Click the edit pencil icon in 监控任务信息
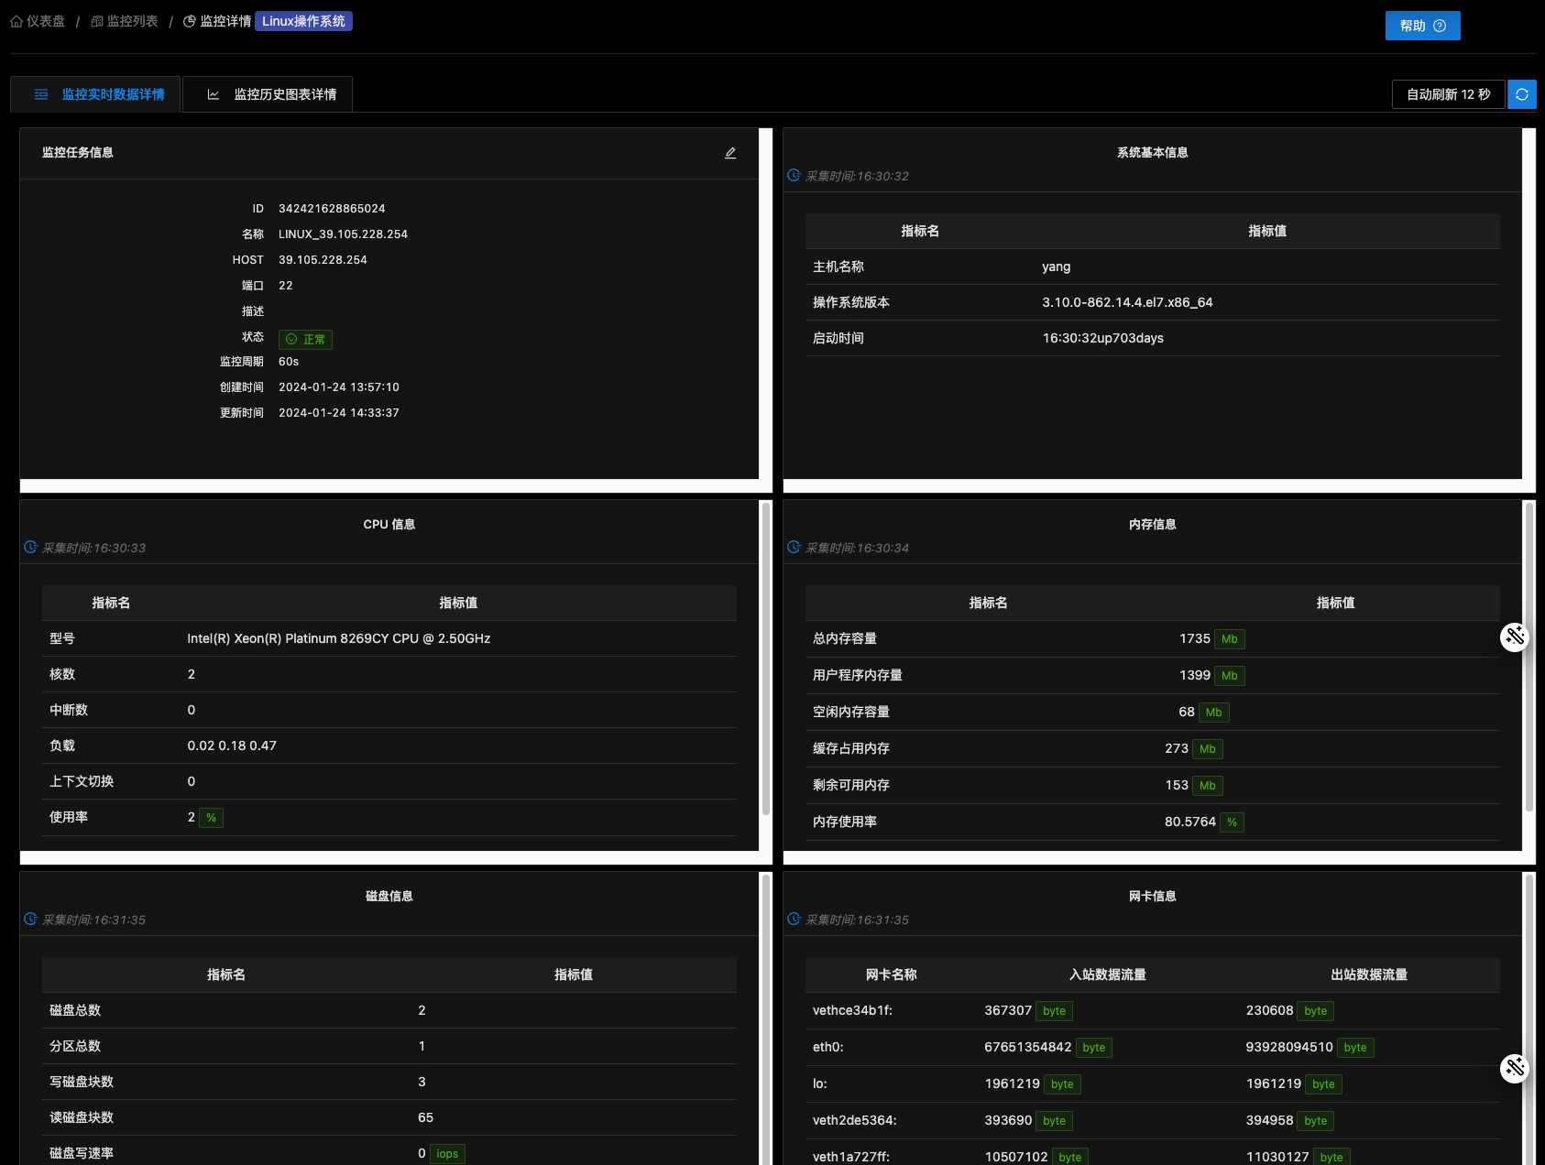1545x1165 pixels. coord(730,153)
